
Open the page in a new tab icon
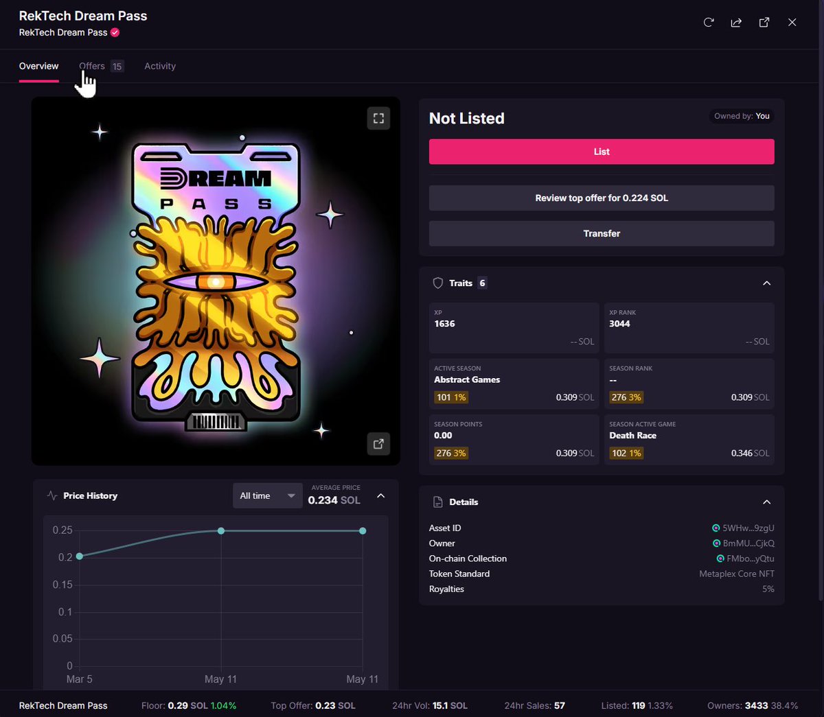[764, 23]
